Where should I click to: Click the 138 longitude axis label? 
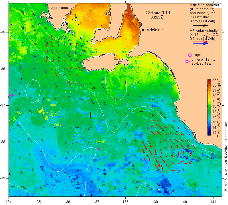point(125,202)
